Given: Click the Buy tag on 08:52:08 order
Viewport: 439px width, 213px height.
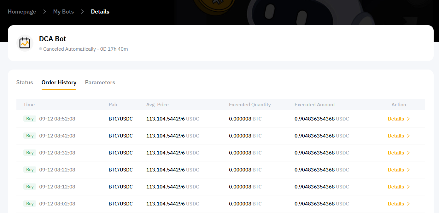Looking at the screenshot, I should (x=30, y=119).
